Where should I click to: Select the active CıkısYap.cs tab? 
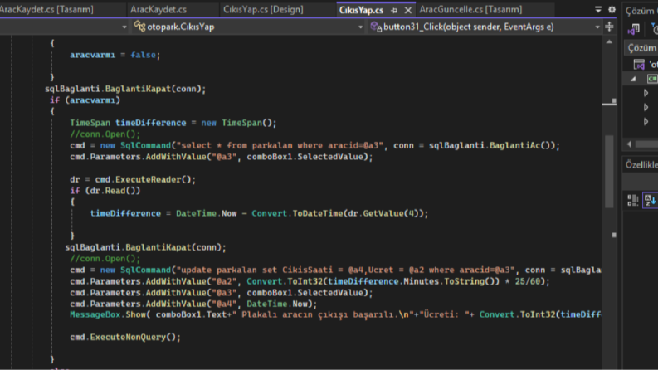coord(361,10)
